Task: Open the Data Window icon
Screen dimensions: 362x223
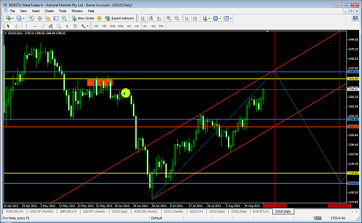Action: pyautogui.click(x=40, y=18)
